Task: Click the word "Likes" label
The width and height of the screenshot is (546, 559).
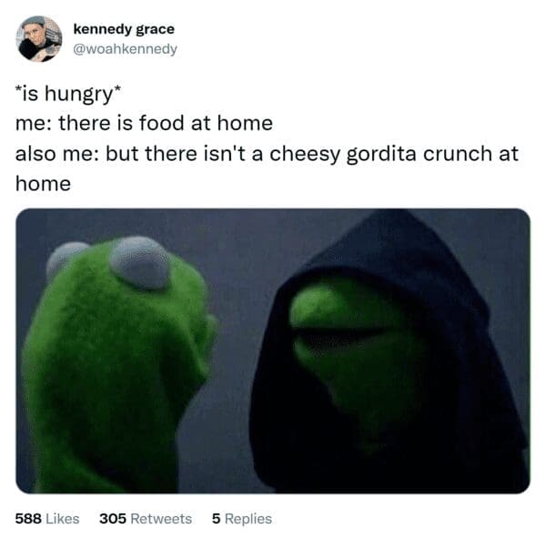Action: pos(63,519)
